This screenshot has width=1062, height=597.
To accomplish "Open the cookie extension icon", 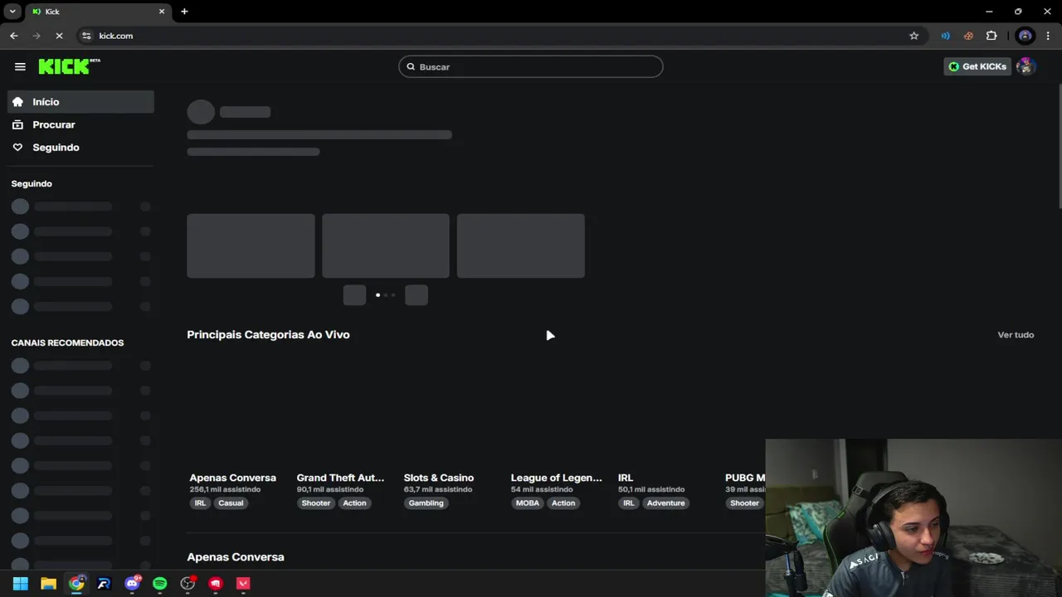I will point(968,36).
